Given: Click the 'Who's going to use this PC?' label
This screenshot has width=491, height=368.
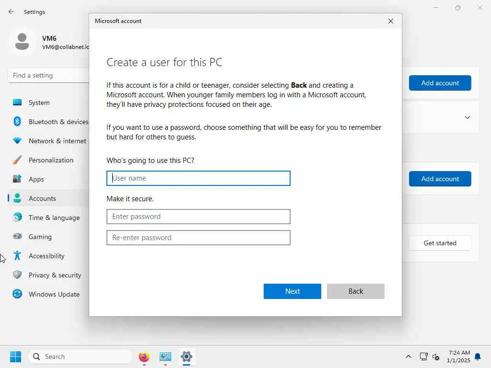Looking at the screenshot, I should point(150,160).
